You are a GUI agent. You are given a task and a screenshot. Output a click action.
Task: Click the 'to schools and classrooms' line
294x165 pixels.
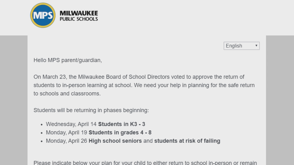pos(67,94)
